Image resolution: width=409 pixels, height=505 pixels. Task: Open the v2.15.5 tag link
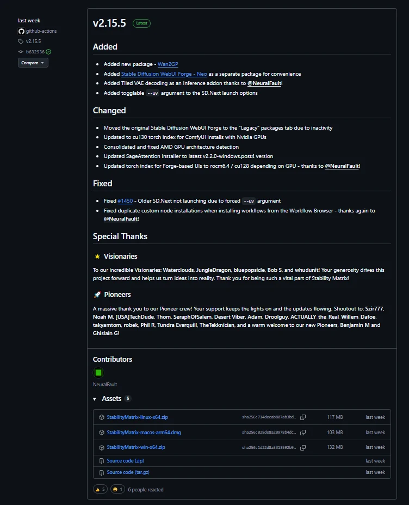pos(33,41)
